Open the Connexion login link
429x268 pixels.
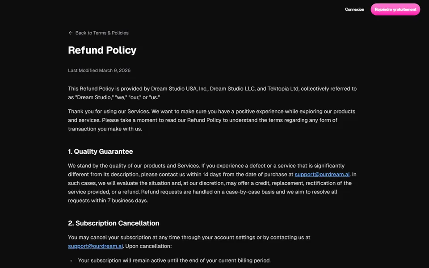[x=354, y=9]
